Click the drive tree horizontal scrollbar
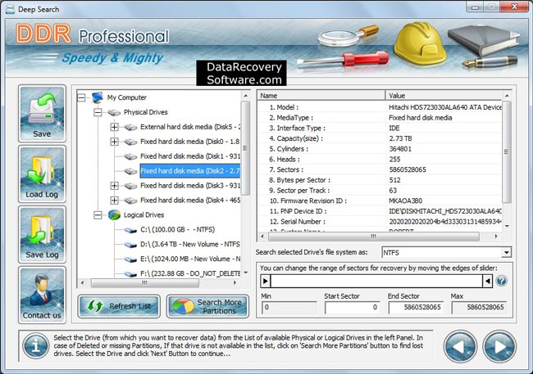 point(145,282)
